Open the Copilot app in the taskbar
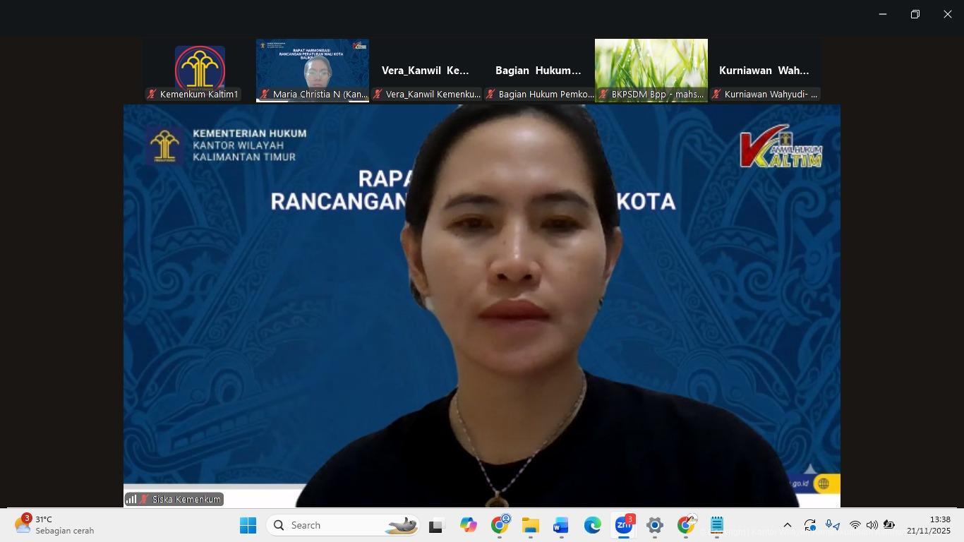Viewport: 964px width, 542px height. tap(468, 526)
